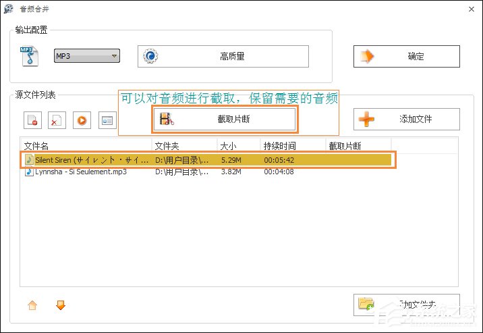Sort by 大小 size column header
Screen dimensions: 483x333
(238, 146)
